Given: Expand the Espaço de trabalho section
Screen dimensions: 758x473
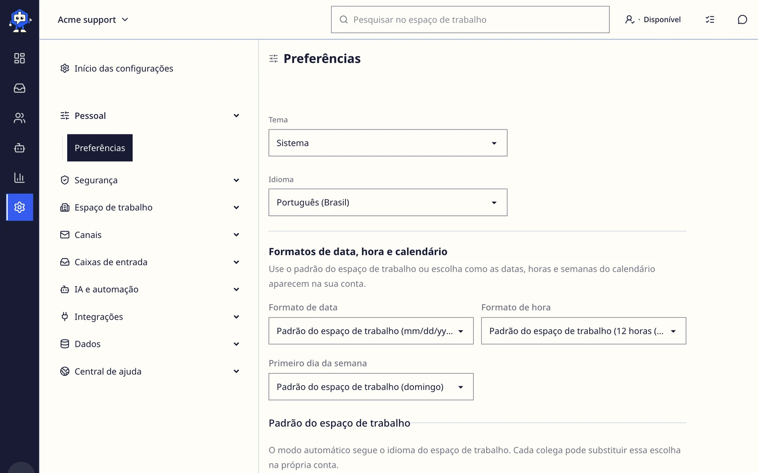Looking at the screenshot, I should tap(150, 207).
